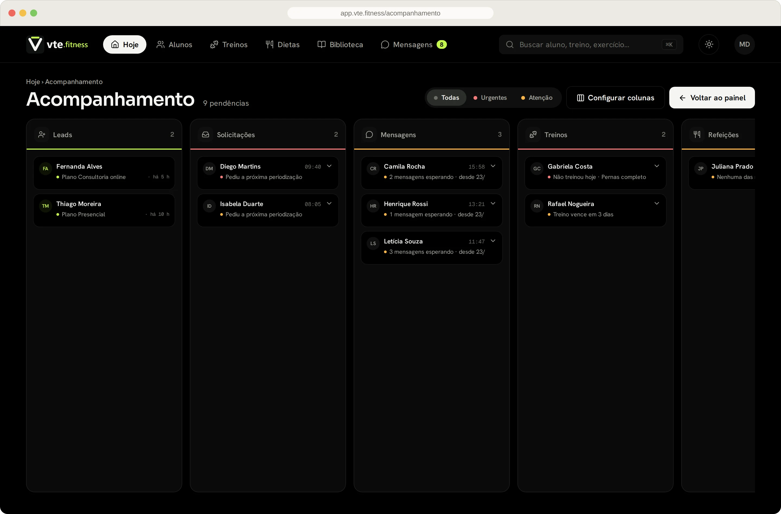This screenshot has height=514, width=781.
Task: Click the Hoje breadcrumb link
Action: (x=33, y=82)
